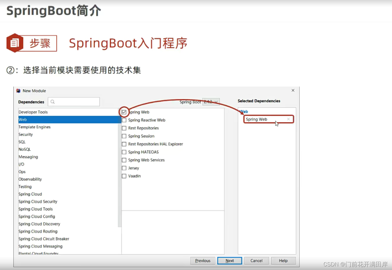Screen dimensions: 392x270
Task: Check the Spring Reactive Web checkbox
Action: [x=124, y=120]
